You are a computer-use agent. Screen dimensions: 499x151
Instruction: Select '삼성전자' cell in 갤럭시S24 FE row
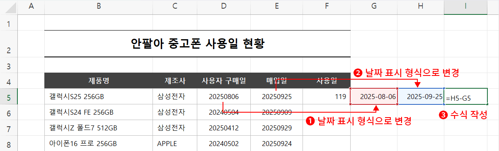click(175, 112)
